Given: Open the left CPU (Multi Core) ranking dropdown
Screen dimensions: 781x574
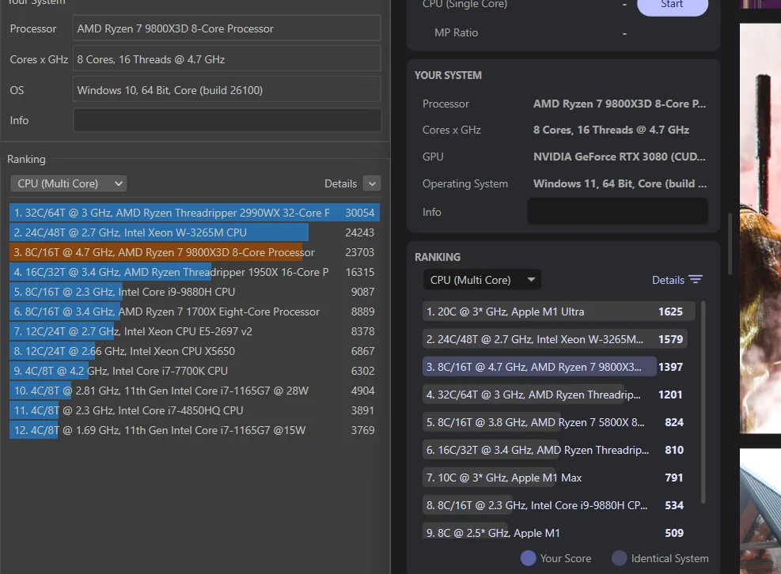Looking at the screenshot, I should click(68, 183).
